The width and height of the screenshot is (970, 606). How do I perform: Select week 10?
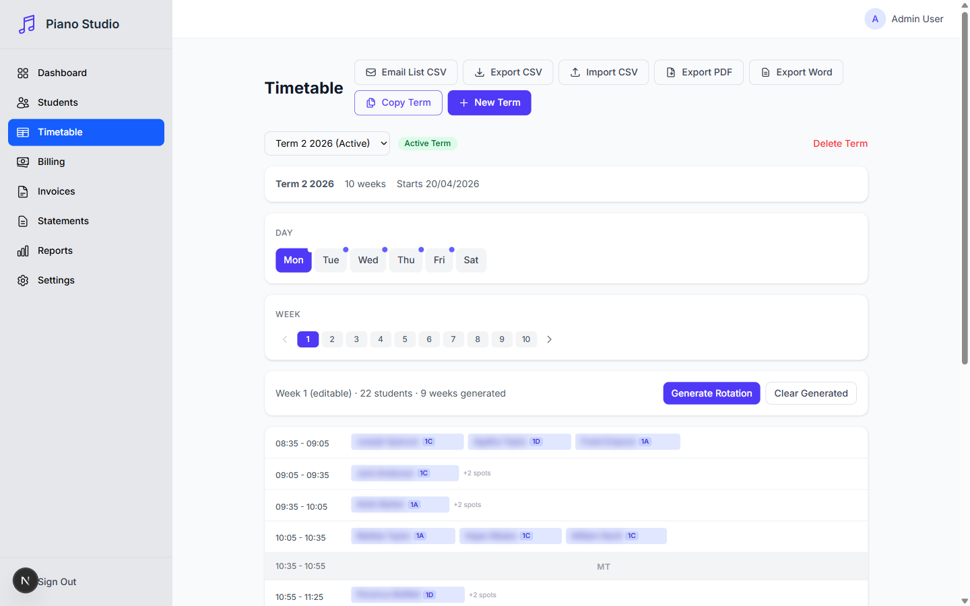click(x=526, y=339)
